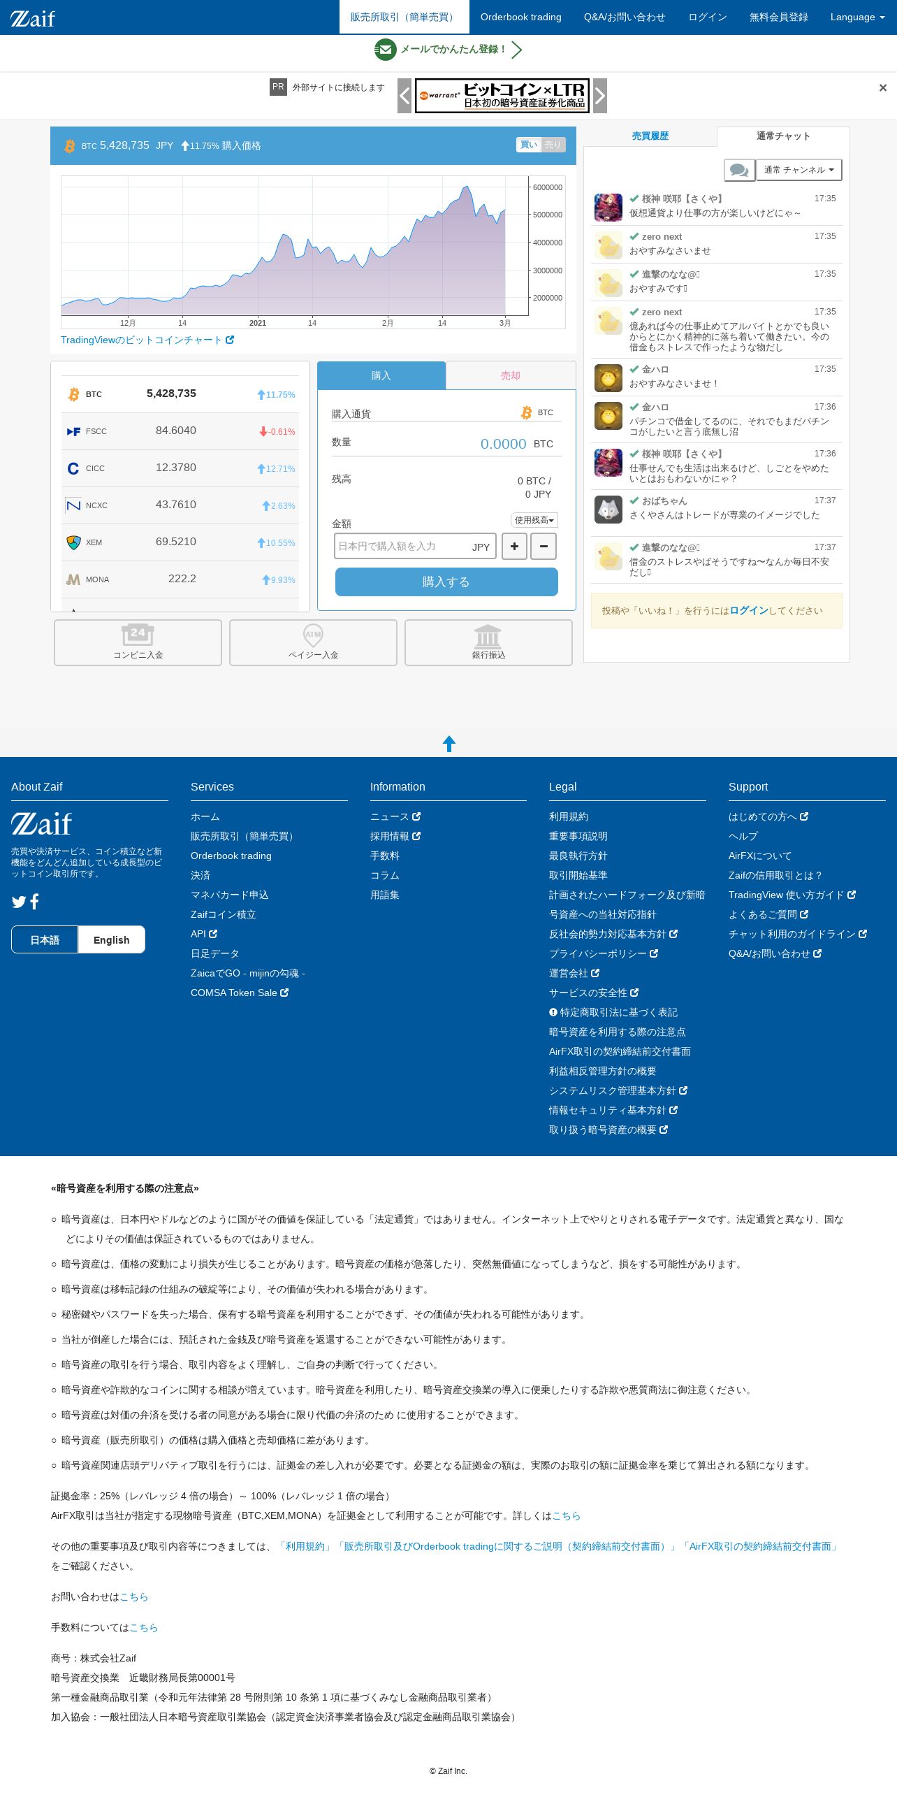The height and width of the screenshot is (1795, 897).
Task: Open the API link in Services
Action: [x=204, y=934]
